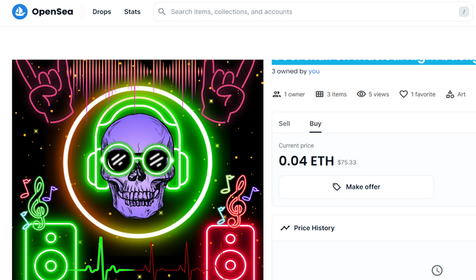This screenshot has width=476, height=280.
Task: Click the '5 views' text
Action: [x=379, y=94]
